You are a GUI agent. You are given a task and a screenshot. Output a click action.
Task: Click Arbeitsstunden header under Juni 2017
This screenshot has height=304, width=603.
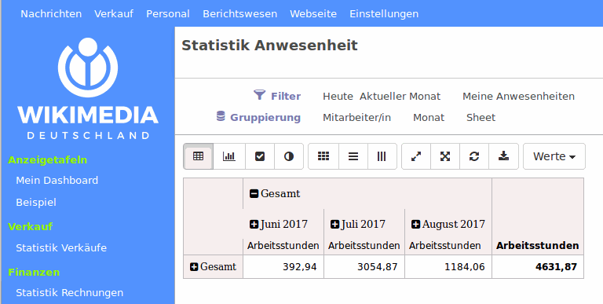click(x=283, y=246)
